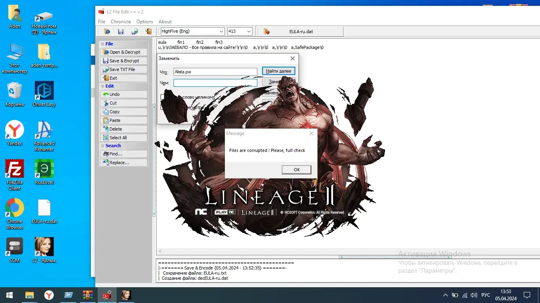
Task: Click the EULA-ru.dat toolbar file button
Action: 301,32
